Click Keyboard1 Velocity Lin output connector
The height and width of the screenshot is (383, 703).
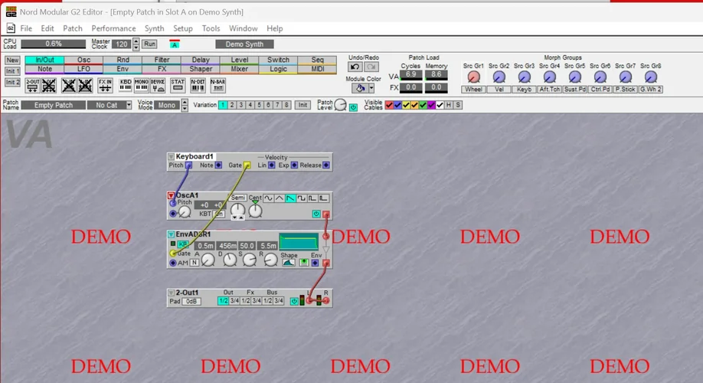point(271,165)
